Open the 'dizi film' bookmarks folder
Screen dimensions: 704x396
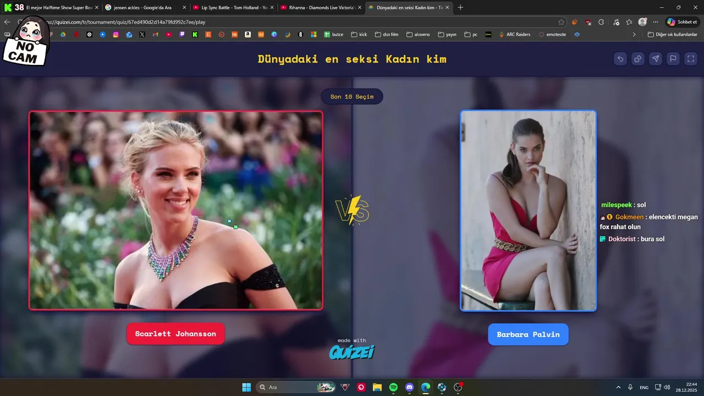point(387,34)
